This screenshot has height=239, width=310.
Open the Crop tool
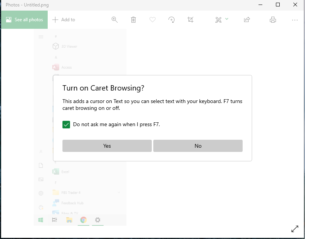pyautogui.click(x=190, y=20)
